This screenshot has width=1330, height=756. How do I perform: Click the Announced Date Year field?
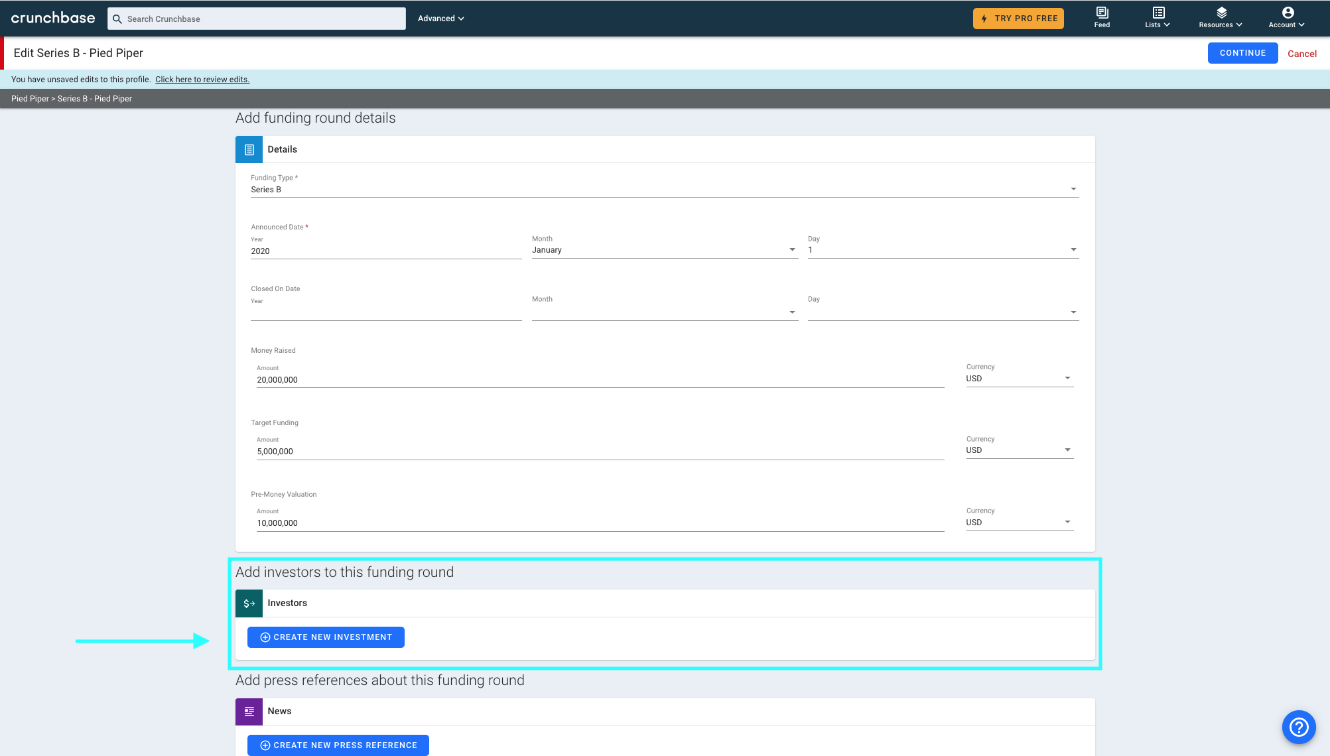386,251
